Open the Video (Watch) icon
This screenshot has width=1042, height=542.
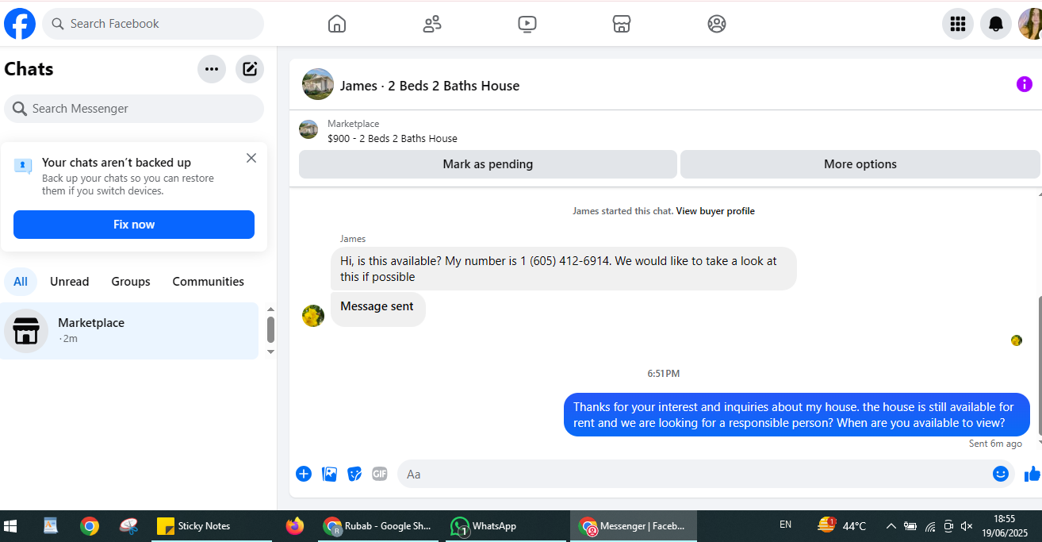(x=527, y=24)
